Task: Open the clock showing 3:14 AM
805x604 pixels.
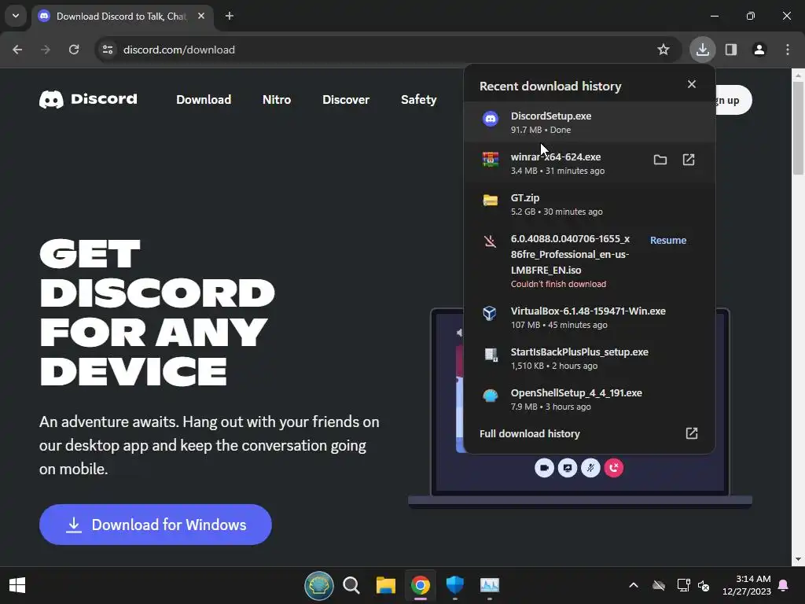Action: point(747,585)
